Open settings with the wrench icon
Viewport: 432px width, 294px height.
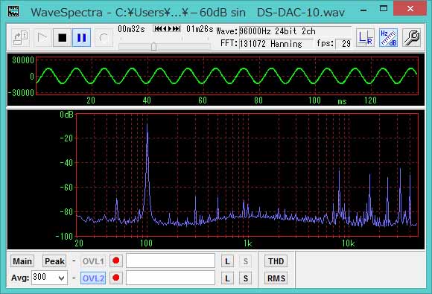(412, 38)
